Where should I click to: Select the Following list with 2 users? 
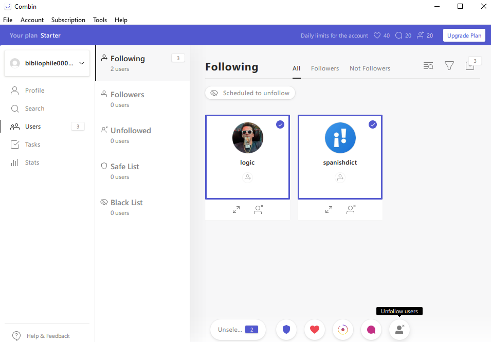click(142, 63)
